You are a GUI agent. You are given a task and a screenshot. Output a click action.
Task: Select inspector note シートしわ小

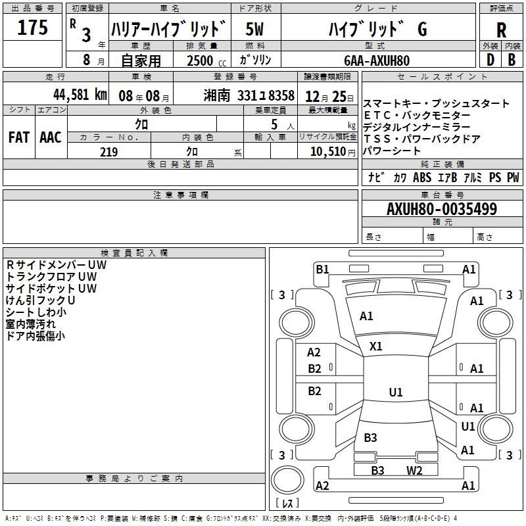[x=36, y=312]
